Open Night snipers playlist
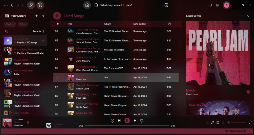 pyautogui.click(x=25, y=104)
